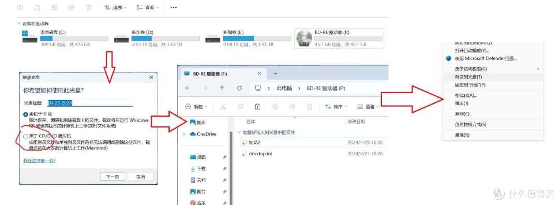The image size is (559, 205).
Task: Click paste icon in top toolbar
Action: pos(37,7)
